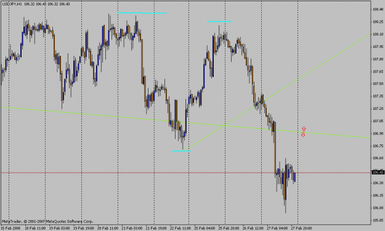Click the 27 Feb 04:00 time label
The height and width of the screenshot is (231, 385).
[277, 229]
